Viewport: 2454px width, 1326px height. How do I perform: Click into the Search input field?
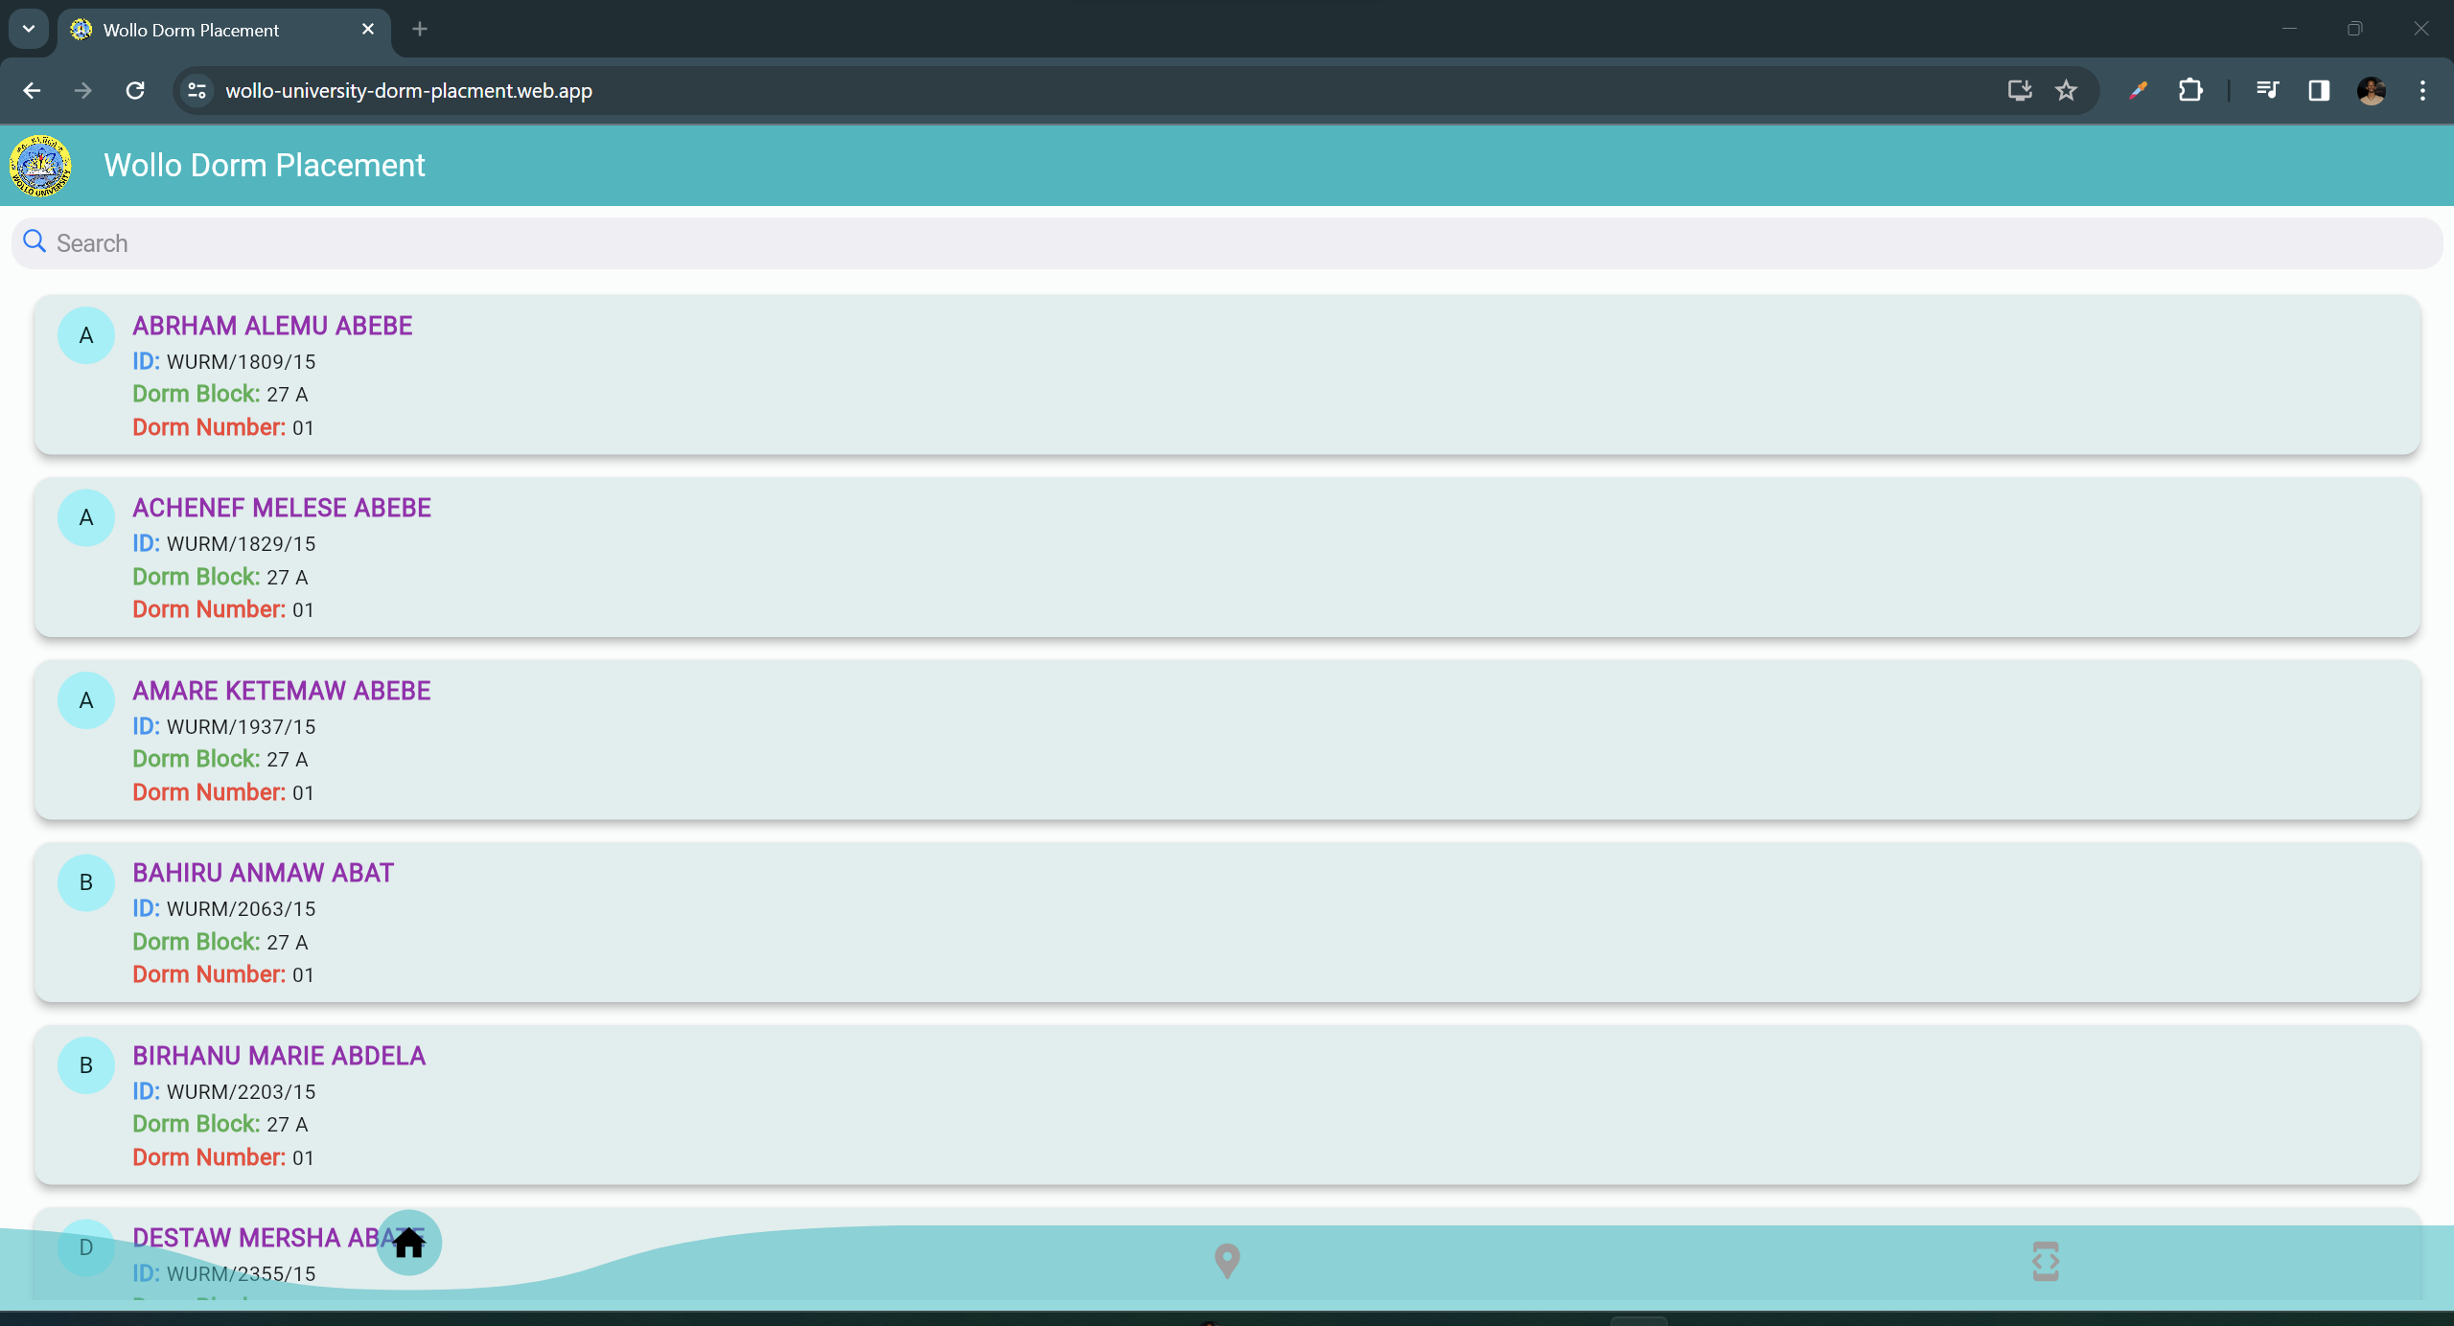point(1227,243)
